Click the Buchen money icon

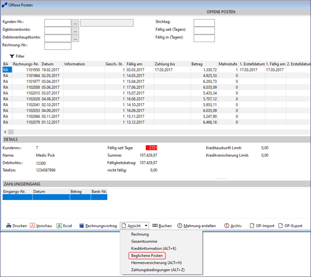pos(155,226)
